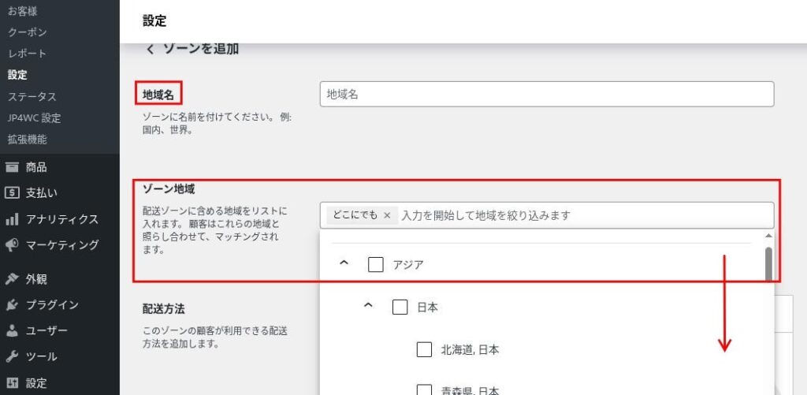
Task: Open JP4WC 設定 menu item
Action: (x=34, y=118)
